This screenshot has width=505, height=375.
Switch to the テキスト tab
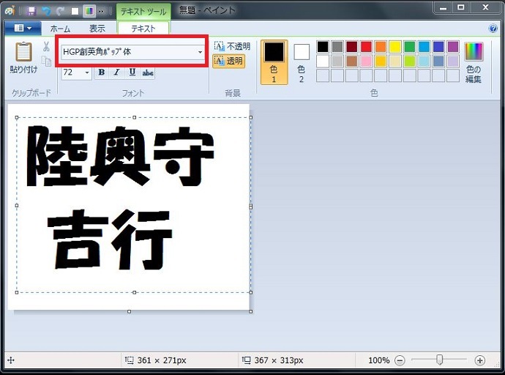pyautogui.click(x=143, y=29)
